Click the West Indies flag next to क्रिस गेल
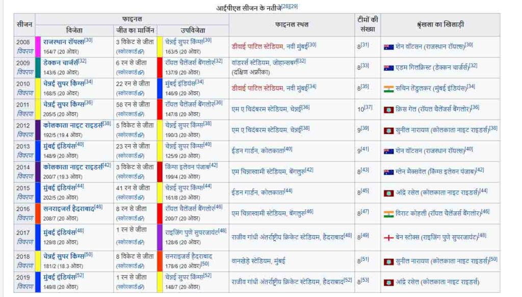This screenshot has height=297, width=522. coord(388,110)
